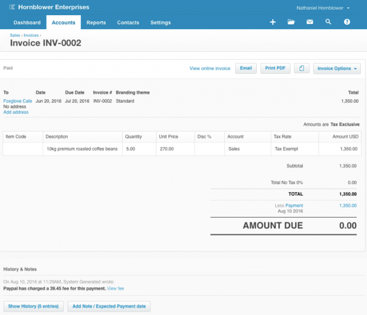
Task: Click the unit price cell 270.00
Action: pyautogui.click(x=175, y=149)
